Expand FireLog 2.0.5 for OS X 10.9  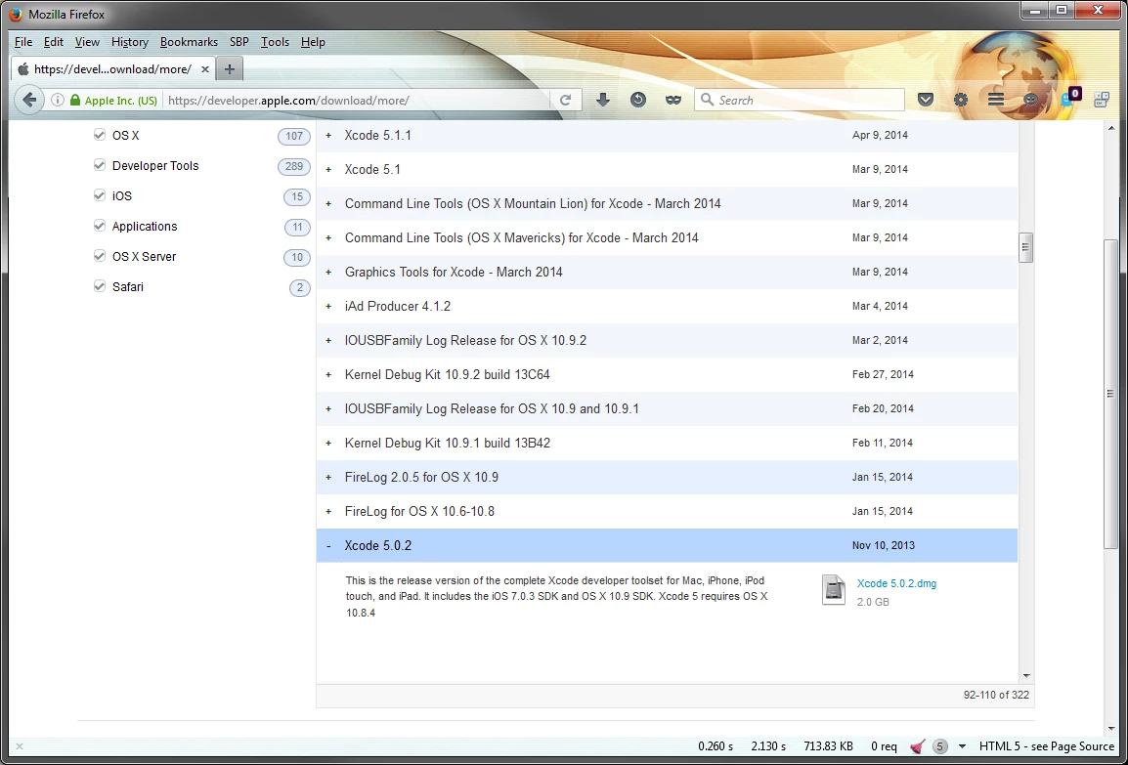tap(328, 478)
